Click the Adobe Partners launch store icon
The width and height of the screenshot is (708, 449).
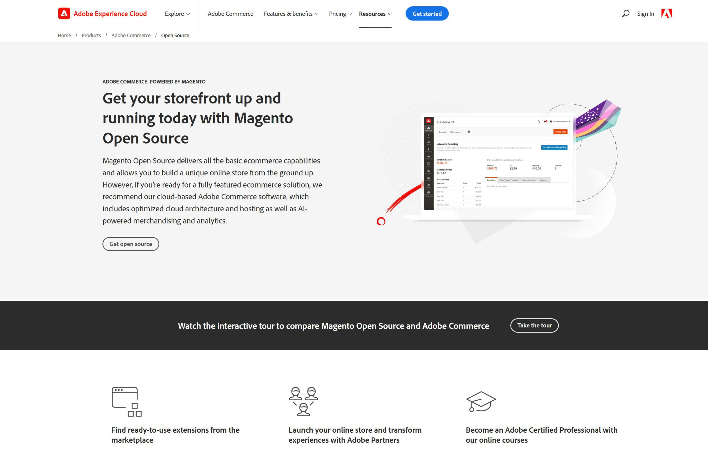pyautogui.click(x=303, y=401)
